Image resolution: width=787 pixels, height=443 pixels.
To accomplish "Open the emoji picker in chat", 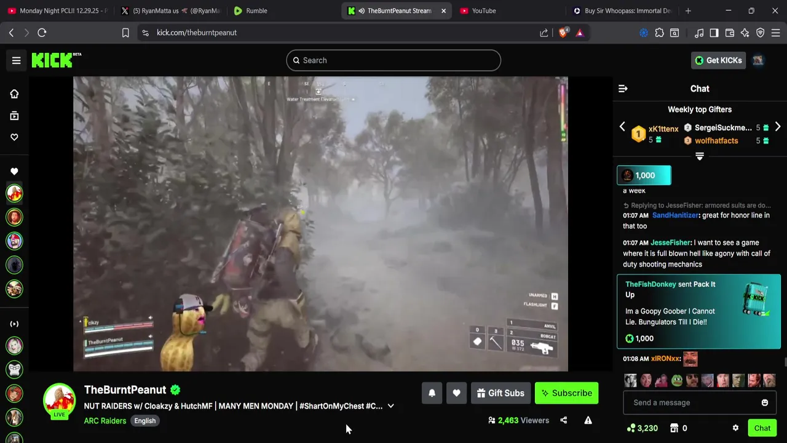I will pyautogui.click(x=764, y=402).
